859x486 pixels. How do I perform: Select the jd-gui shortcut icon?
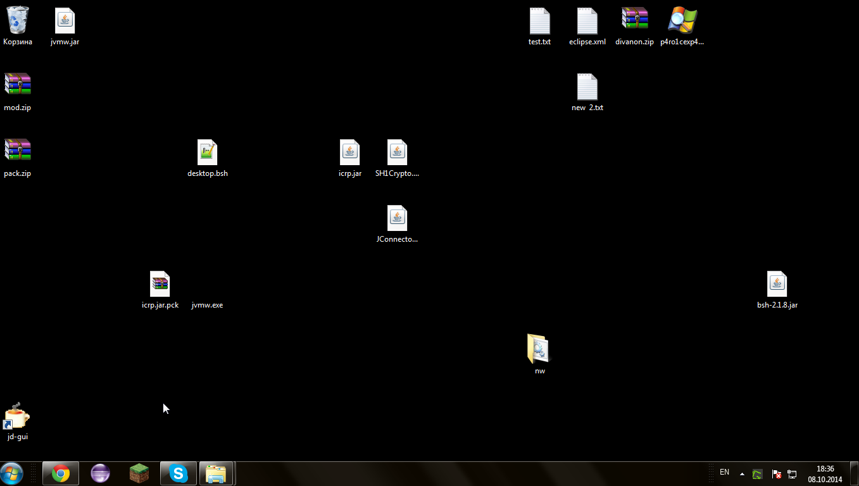click(17, 416)
